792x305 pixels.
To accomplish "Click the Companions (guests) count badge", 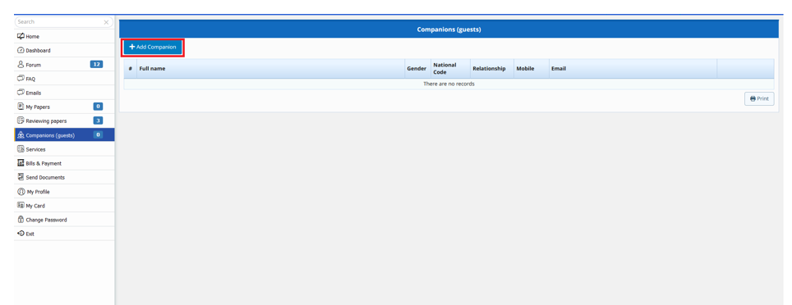I will (x=98, y=134).
